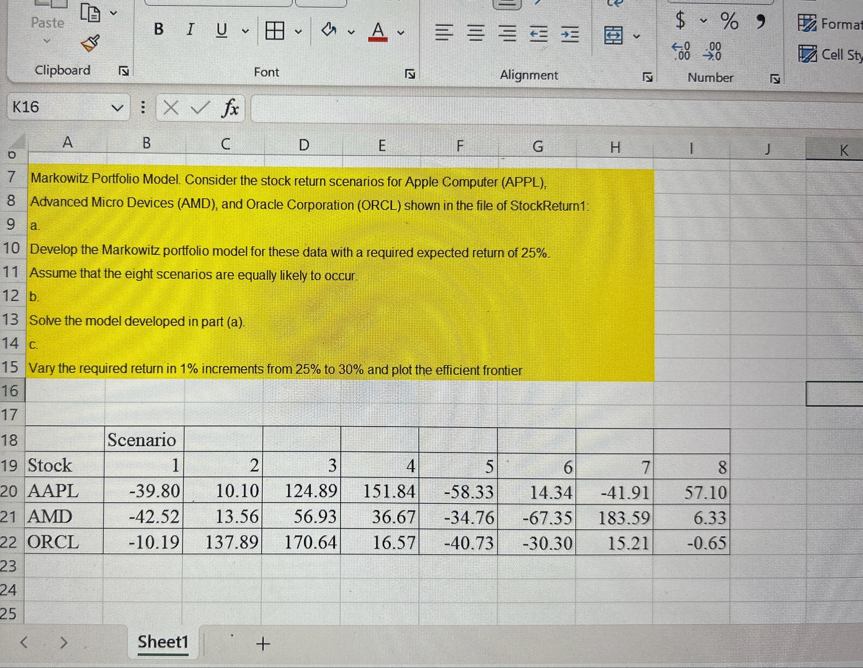Confirm entry with the checkmark button
The height and width of the screenshot is (668, 863).
[x=200, y=107]
